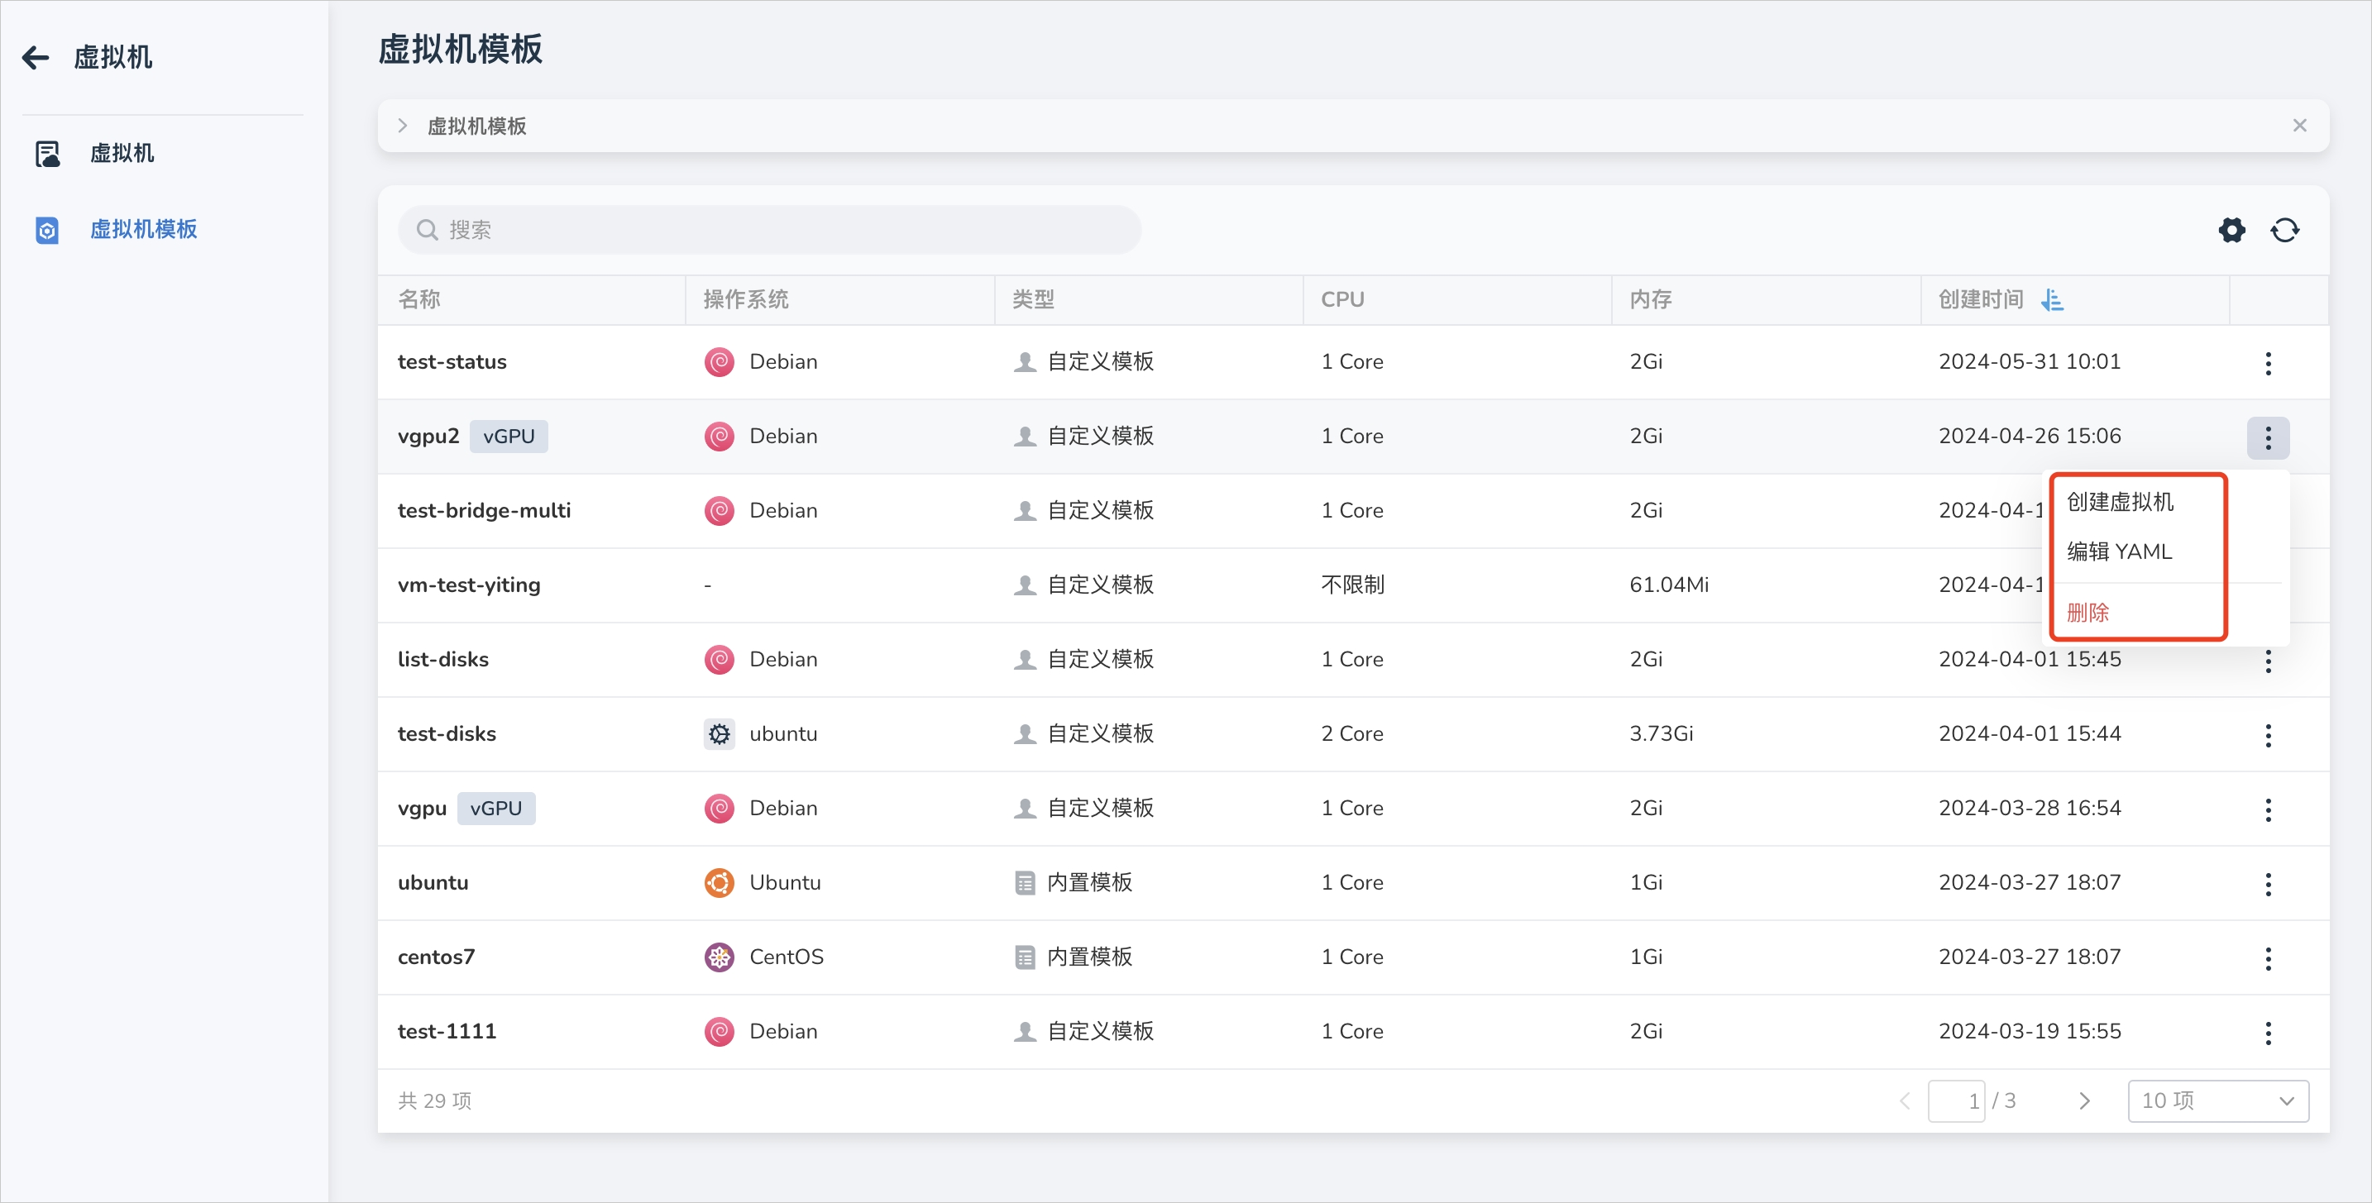The image size is (2372, 1203).
Task: Open the 10 项 page size dropdown
Action: click(x=2217, y=1100)
